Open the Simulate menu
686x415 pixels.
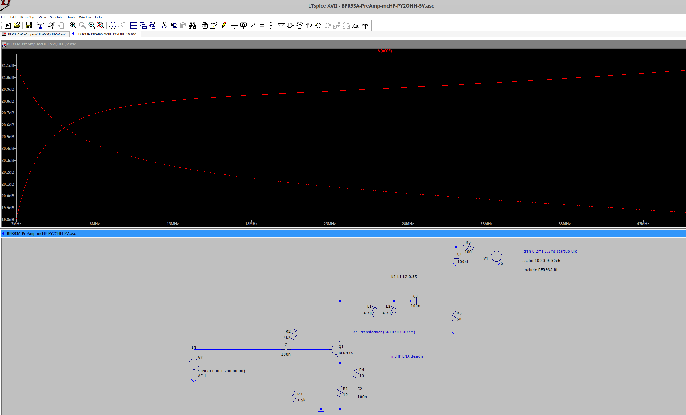pos(56,17)
